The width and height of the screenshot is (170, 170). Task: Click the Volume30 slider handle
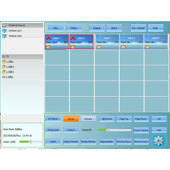[108, 130]
